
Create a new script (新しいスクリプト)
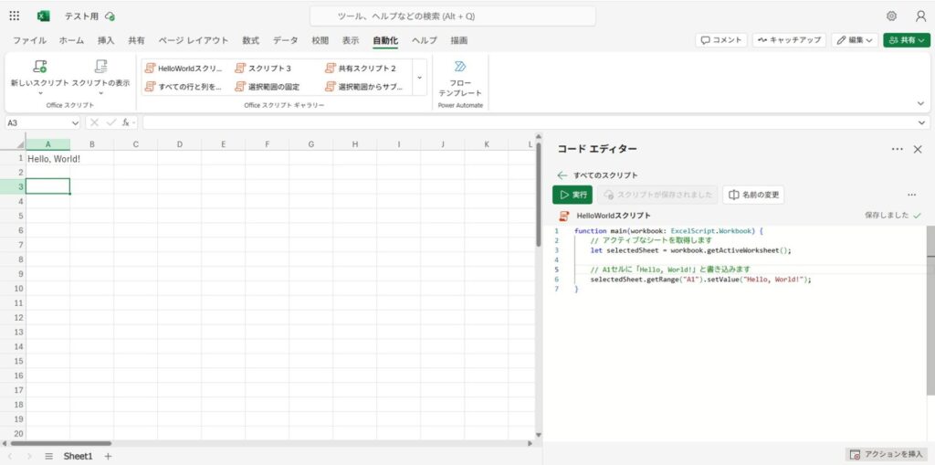coord(40,77)
